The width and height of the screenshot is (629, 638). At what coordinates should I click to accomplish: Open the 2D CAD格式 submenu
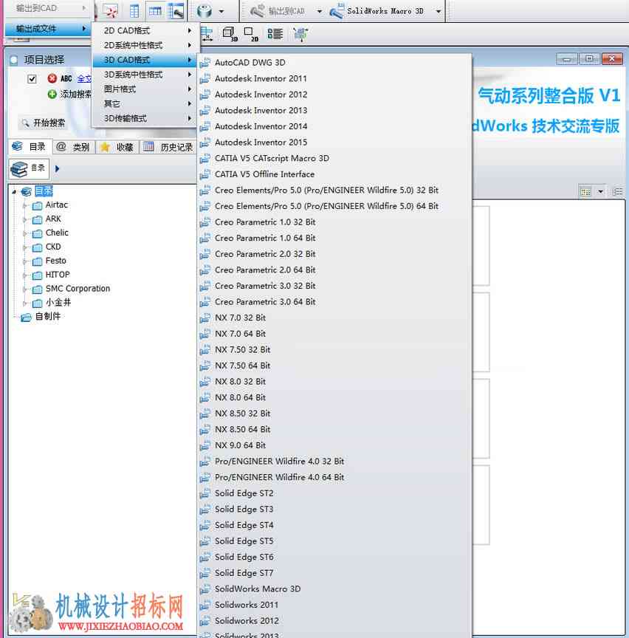(145, 31)
